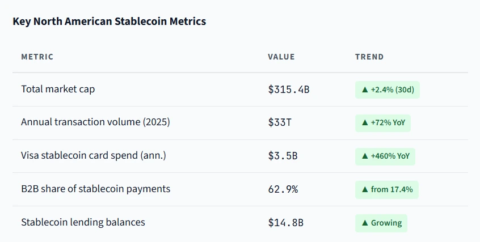Click "B2B share of stablecoin payments" label

pyautogui.click(x=95, y=189)
